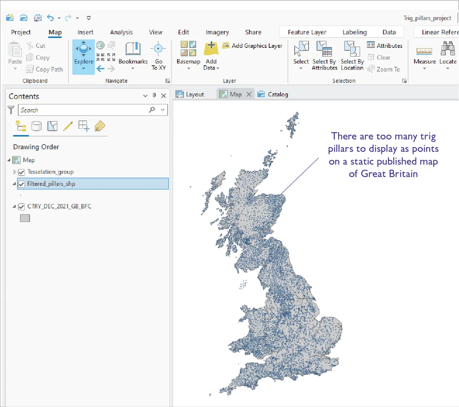Open the search options dropdown in Contents
Image resolution: width=459 pixels, height=407 pixels.
pyautogui.click(x=163, y=110)
